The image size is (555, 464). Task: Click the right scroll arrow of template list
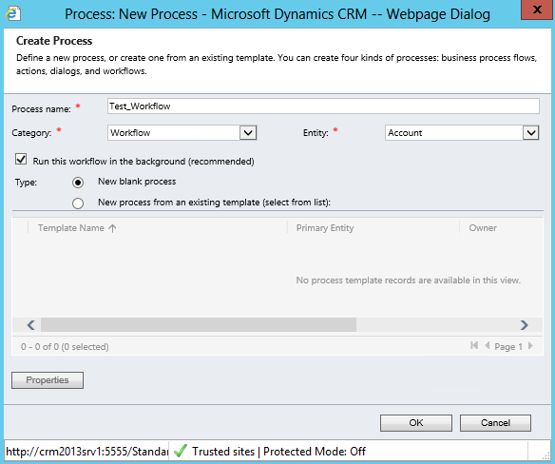(525, 325)
